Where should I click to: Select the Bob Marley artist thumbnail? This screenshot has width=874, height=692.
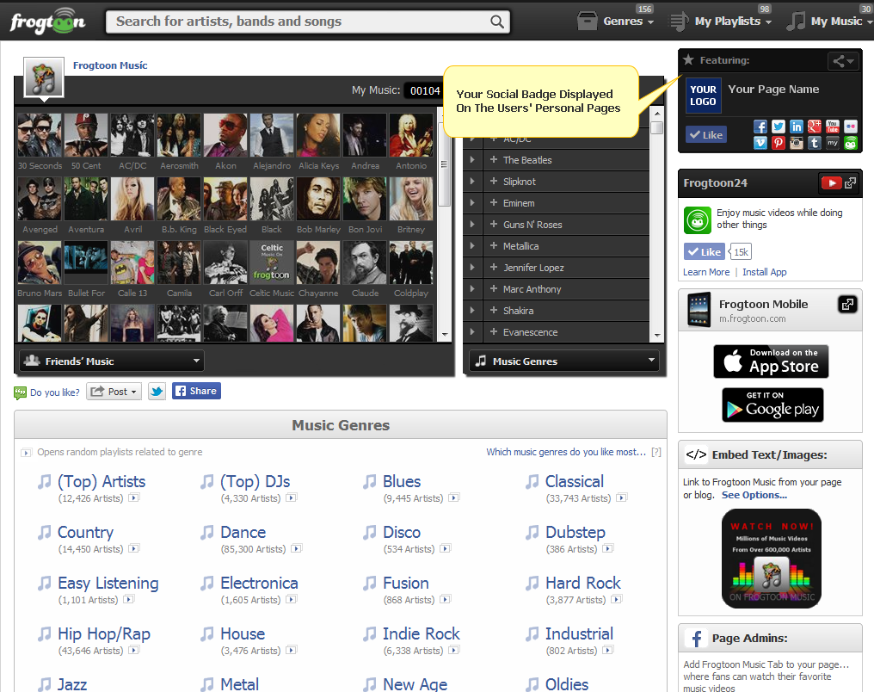(318, 199)
